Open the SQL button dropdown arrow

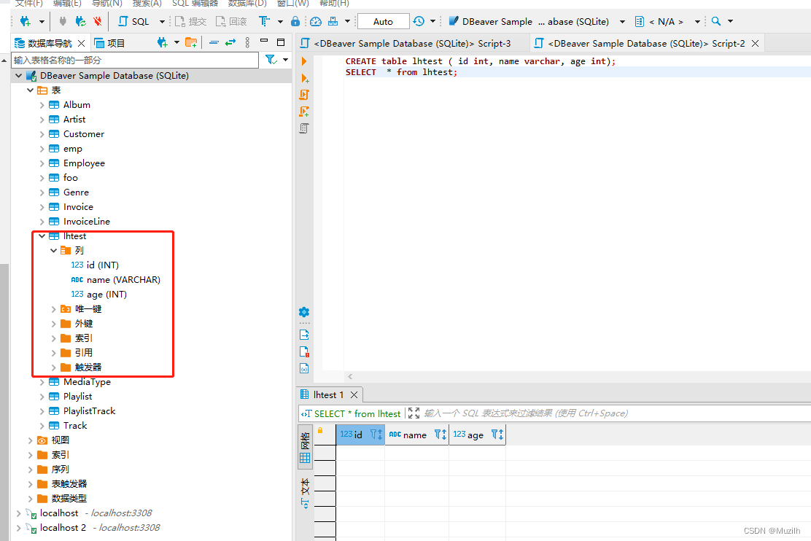(x=162, y=22)
